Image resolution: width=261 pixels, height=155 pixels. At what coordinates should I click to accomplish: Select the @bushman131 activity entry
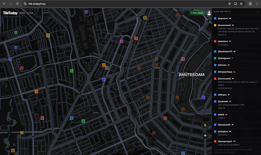(236, 51)
